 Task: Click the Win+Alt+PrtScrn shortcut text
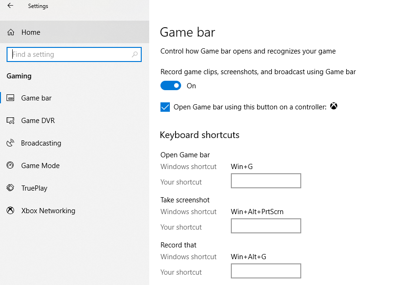pos(257,212)
